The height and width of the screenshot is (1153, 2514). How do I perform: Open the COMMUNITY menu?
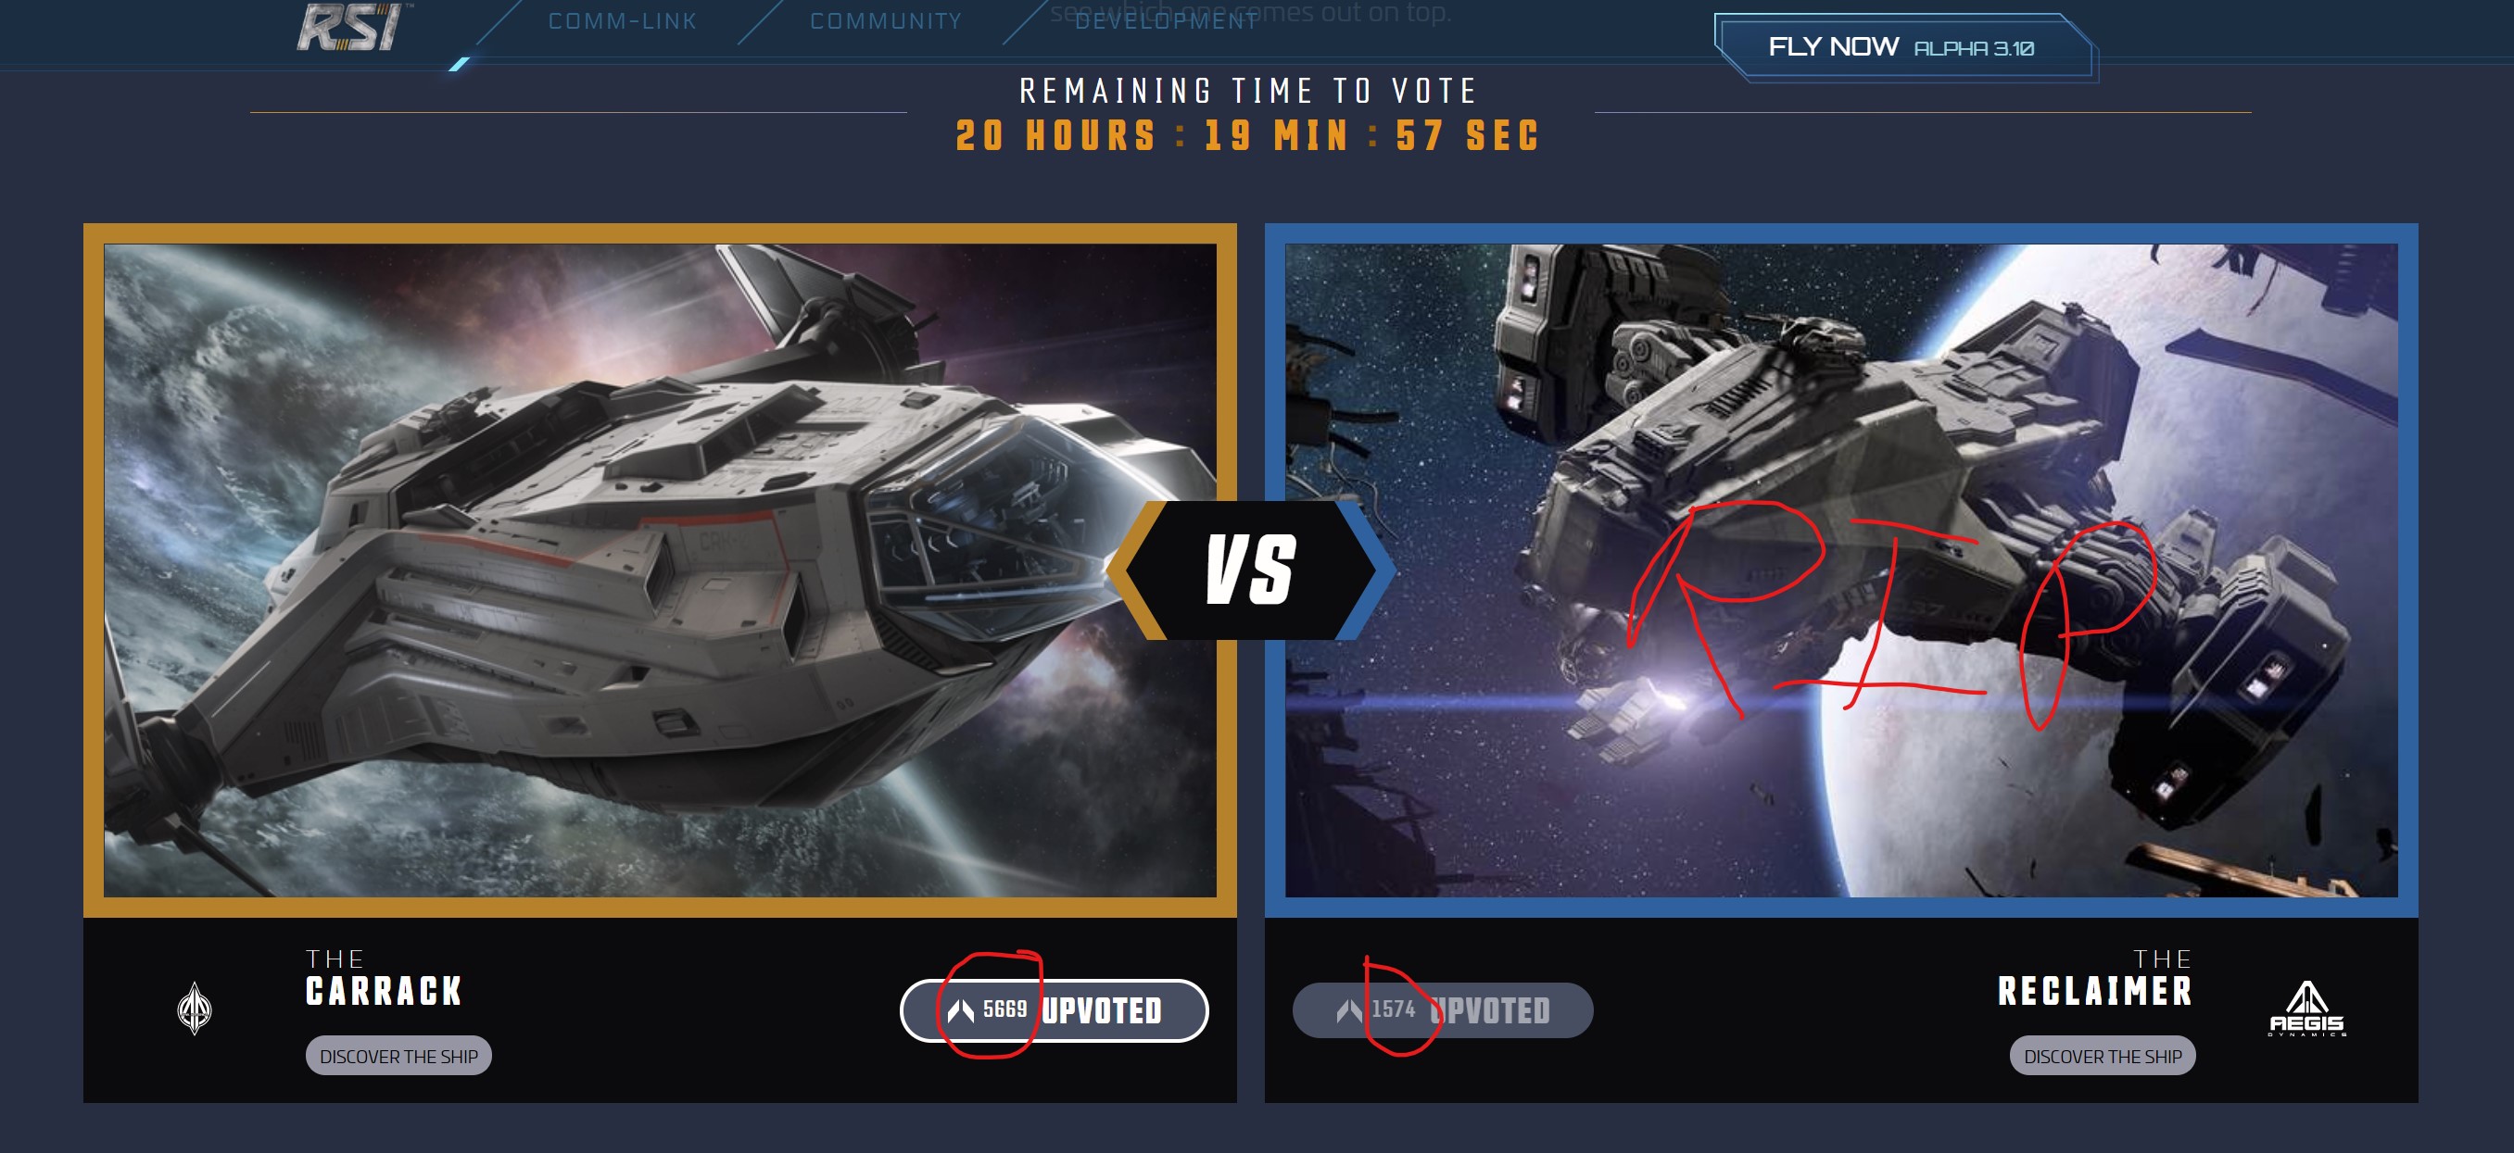(886, 20)
